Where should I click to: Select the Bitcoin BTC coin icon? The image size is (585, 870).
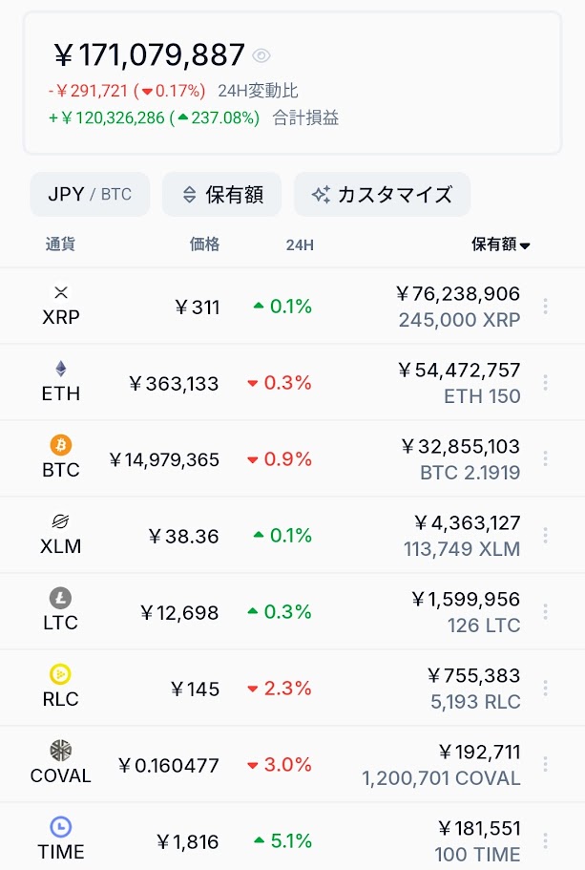(x=61, y=445)
